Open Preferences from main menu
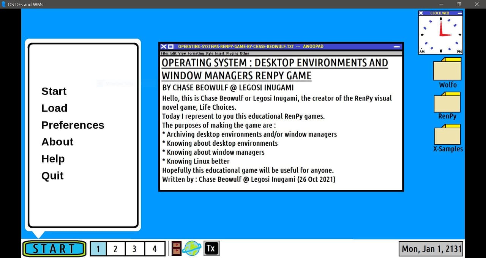This screenshot has width=486, height=258. coord(73,125)
